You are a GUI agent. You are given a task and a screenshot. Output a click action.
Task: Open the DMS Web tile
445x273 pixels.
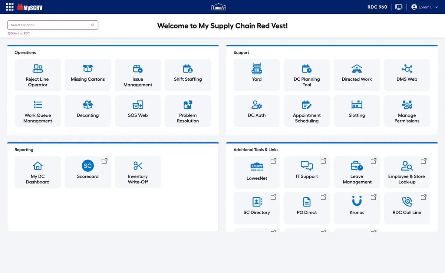point(407,75)
